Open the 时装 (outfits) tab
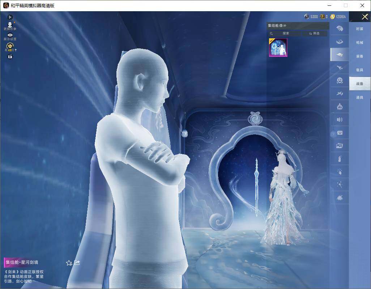This screenshot has height=289, width=371. [x=360, y=29]
